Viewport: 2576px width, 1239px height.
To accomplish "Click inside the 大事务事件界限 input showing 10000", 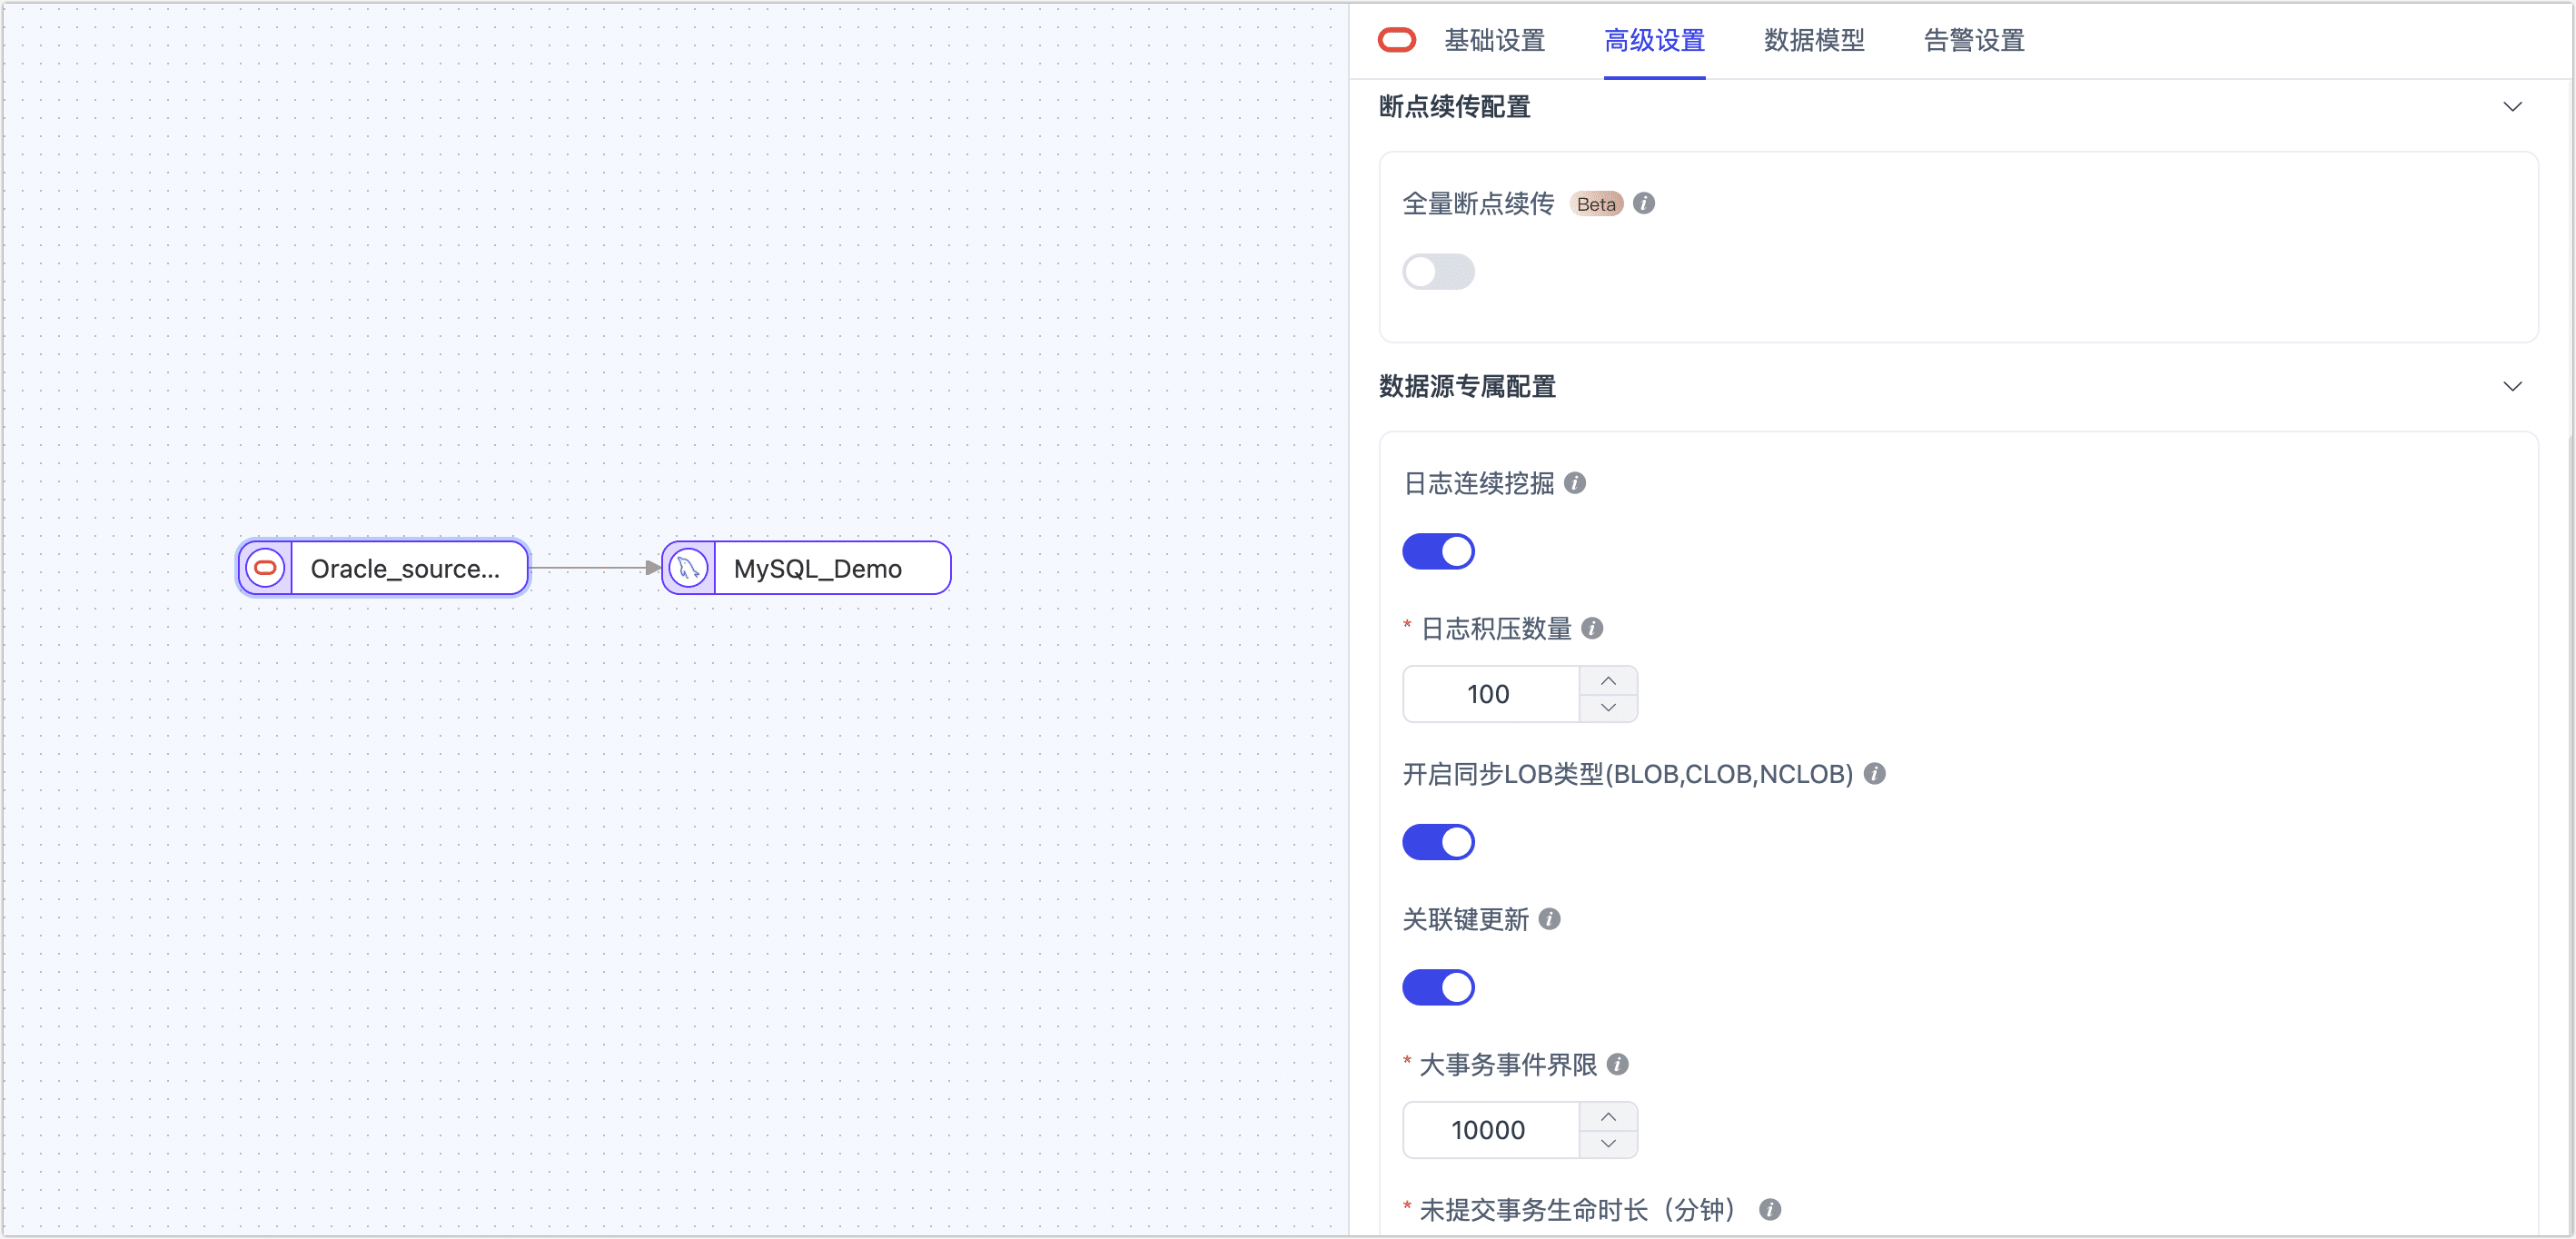I will point(1489,1130).
